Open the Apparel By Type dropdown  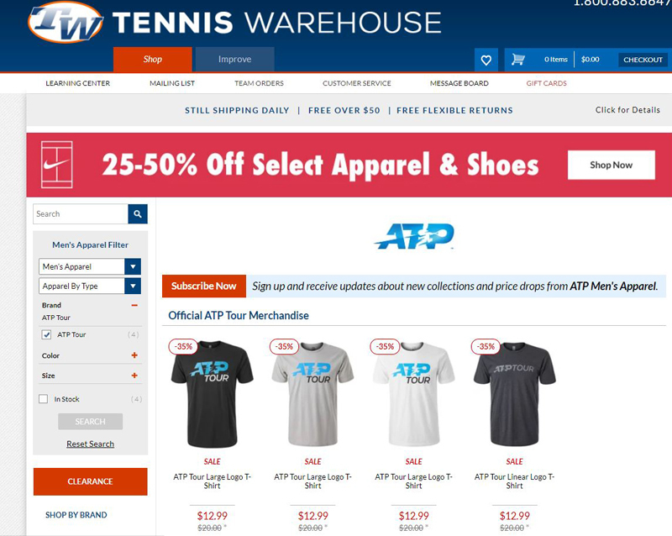tap(90, 286)
